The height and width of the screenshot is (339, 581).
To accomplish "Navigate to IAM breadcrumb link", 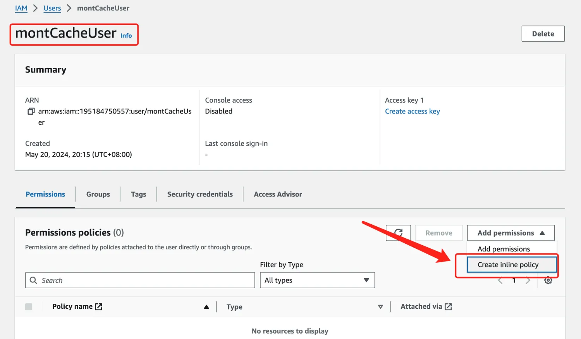I will pos(21,8).
